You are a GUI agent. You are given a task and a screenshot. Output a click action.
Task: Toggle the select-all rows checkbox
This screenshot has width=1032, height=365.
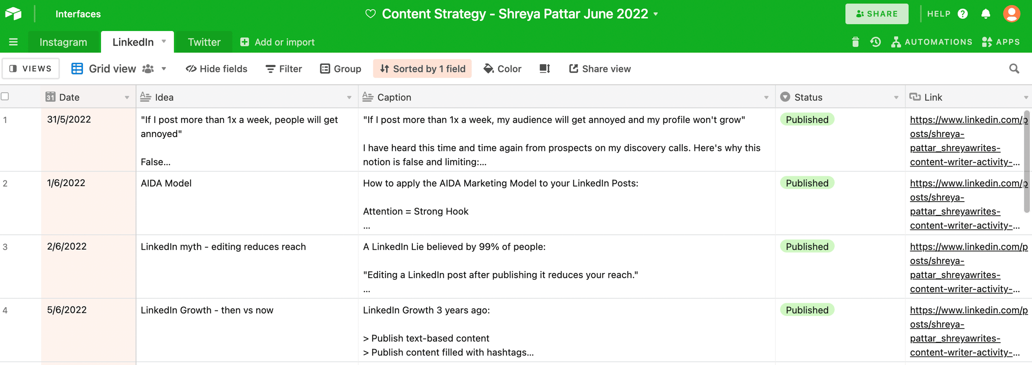5,96
